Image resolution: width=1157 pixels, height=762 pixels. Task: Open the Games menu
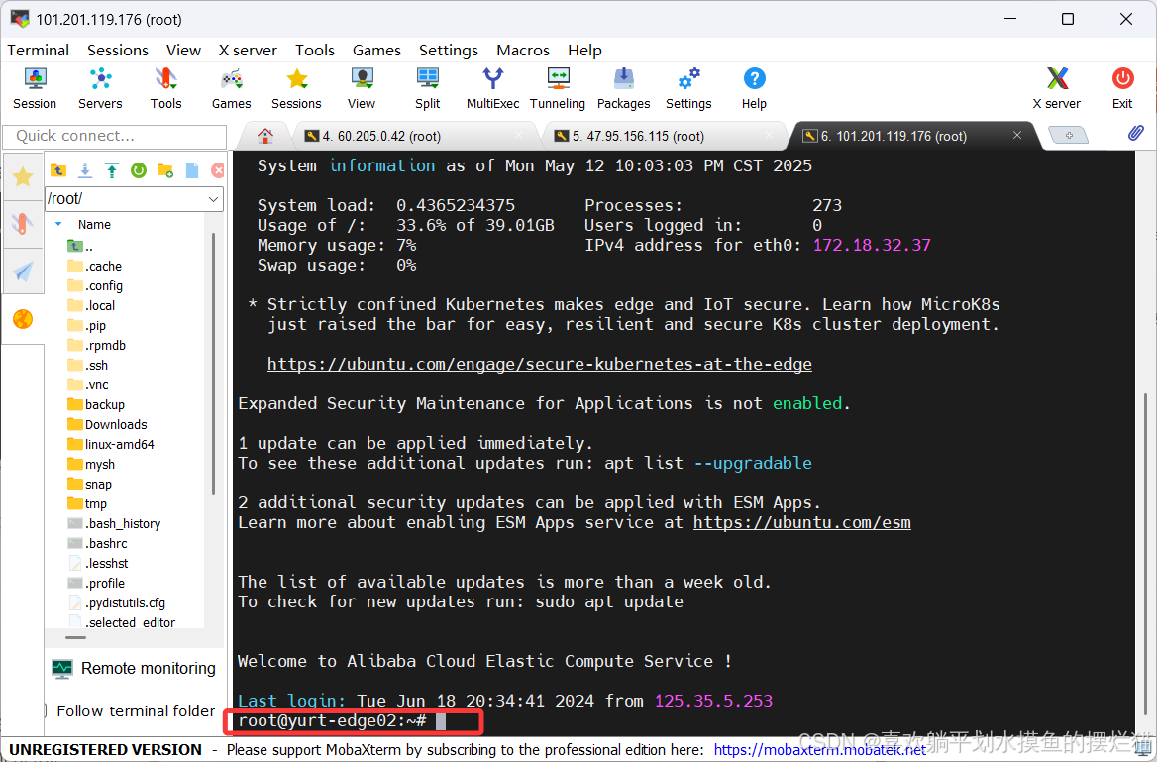click(376, 51)
